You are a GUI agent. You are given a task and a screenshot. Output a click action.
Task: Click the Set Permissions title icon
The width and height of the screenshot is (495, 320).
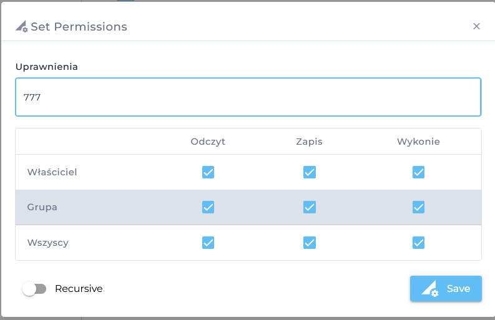click(x=21, y=27)
